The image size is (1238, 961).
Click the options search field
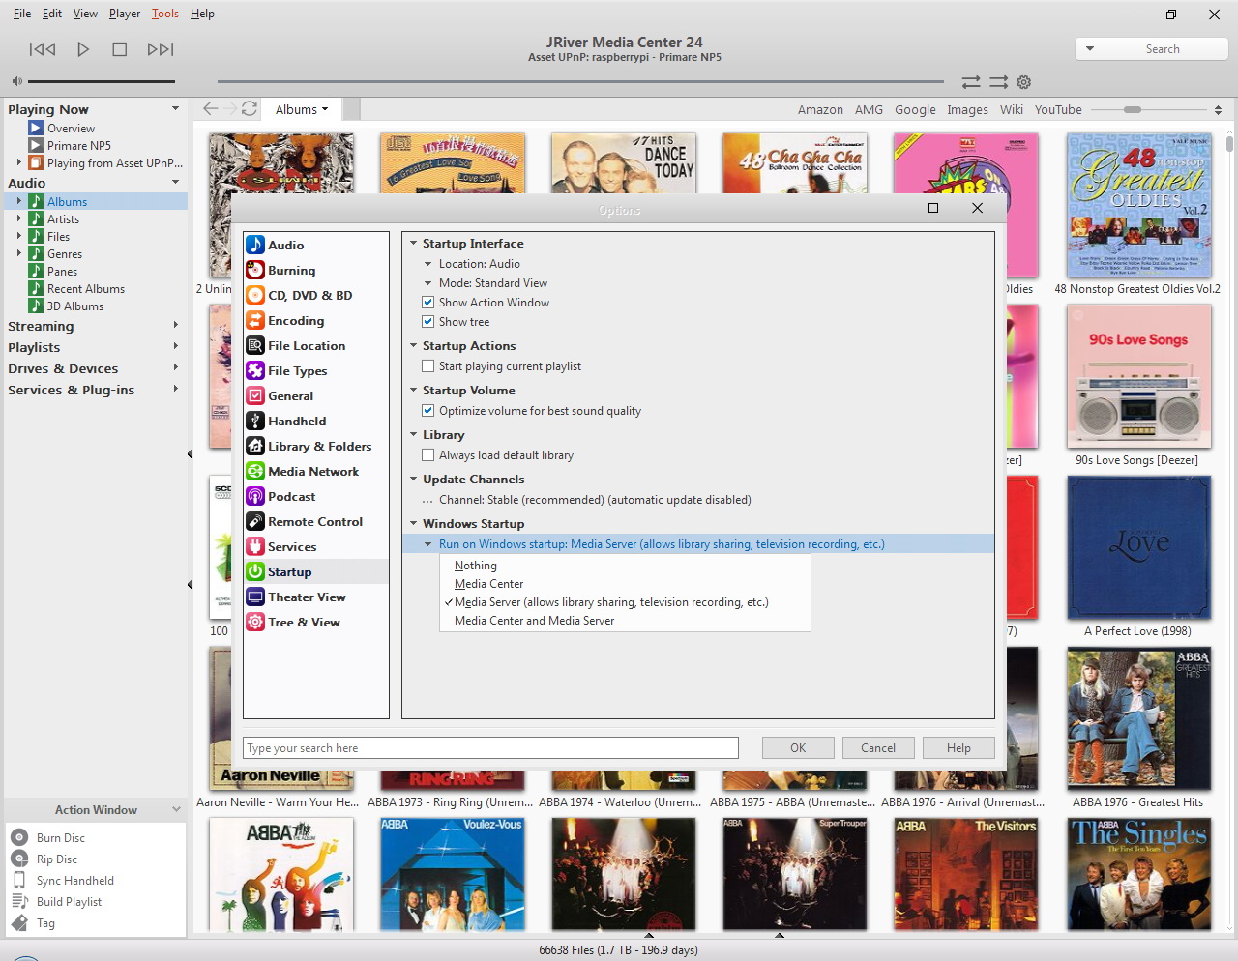490,748
